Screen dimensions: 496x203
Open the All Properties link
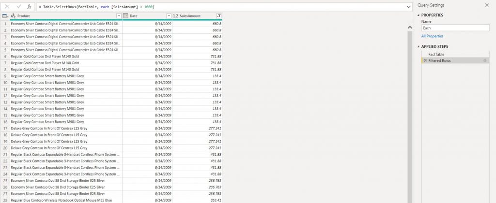point(432,36)
